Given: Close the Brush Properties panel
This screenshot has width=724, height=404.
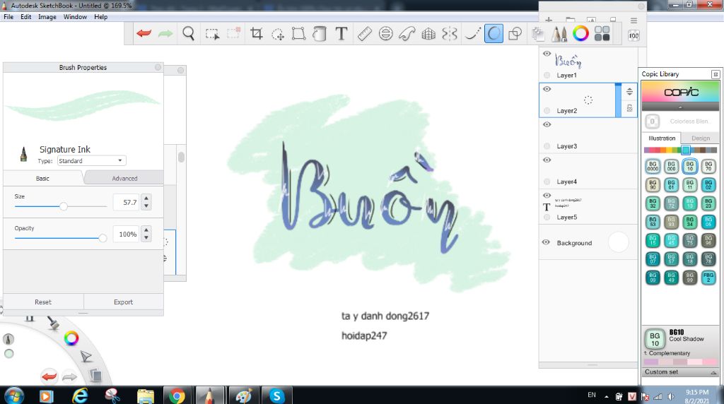Looking at the screenshot, I should (158, 67).
